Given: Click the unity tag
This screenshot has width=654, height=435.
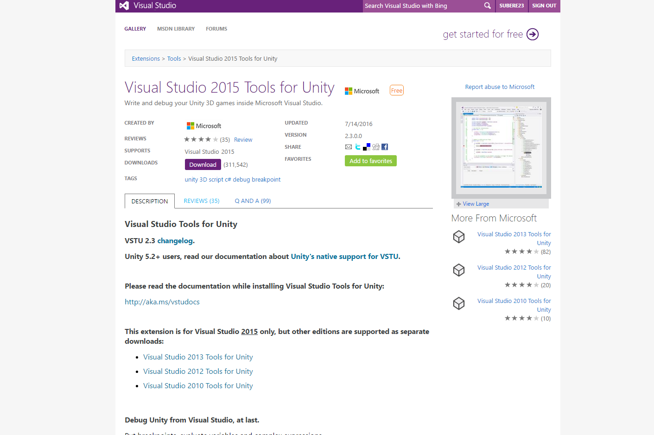Looking at the screenshot, I should (x=191, y=180).
